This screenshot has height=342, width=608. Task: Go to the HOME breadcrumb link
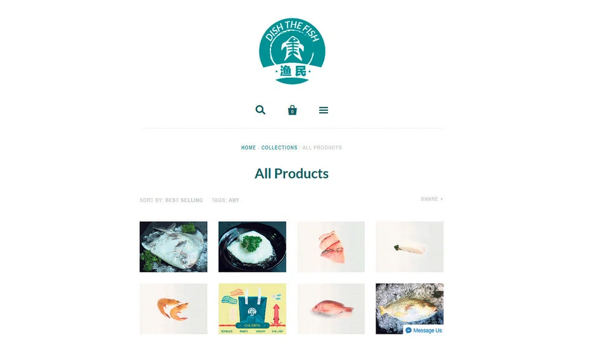(x=248, y=148)
